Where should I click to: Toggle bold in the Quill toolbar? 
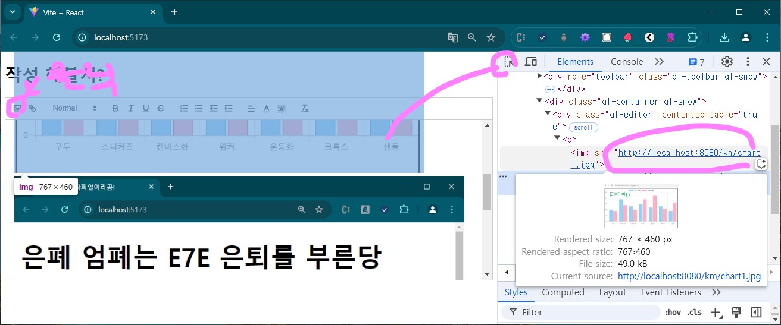click(x=115, y=108)
